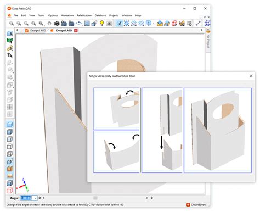Open the Window menu

point(127,15)
